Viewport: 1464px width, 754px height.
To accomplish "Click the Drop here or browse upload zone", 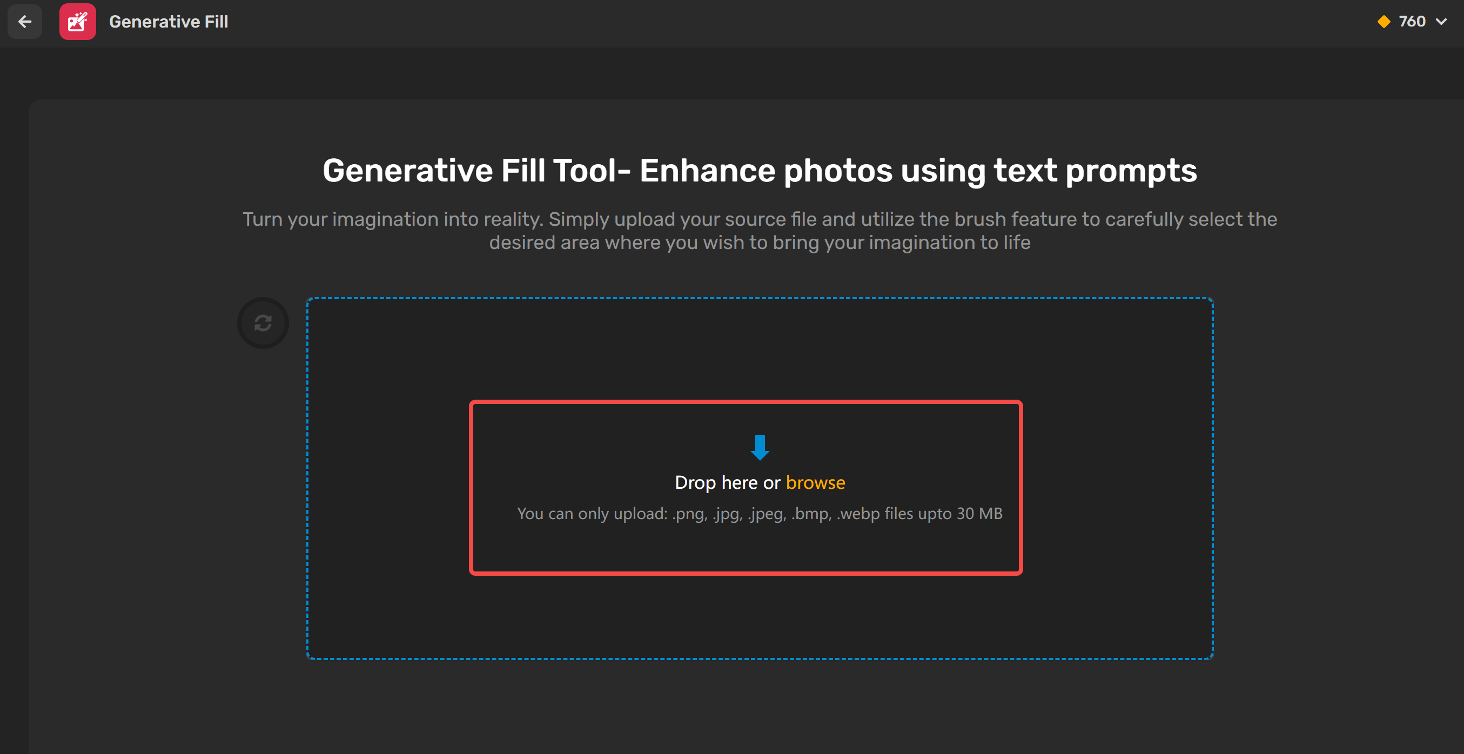I will (745, 488).
